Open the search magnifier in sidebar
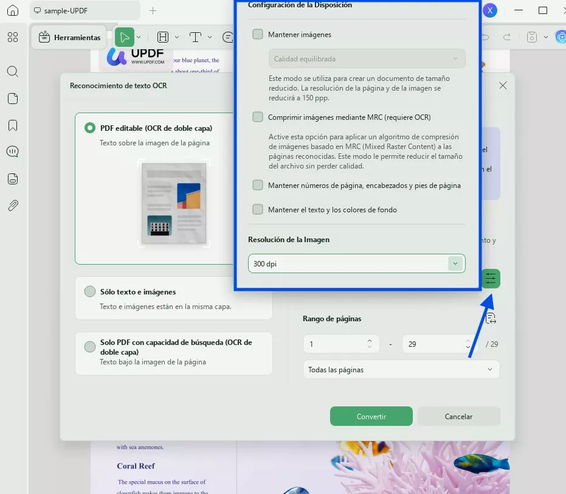 pos(13,72)
